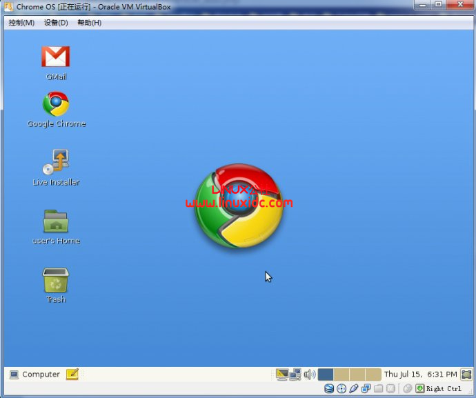
Task: Minimize the VirtualBox window
Action: click(x=423, y=5)
